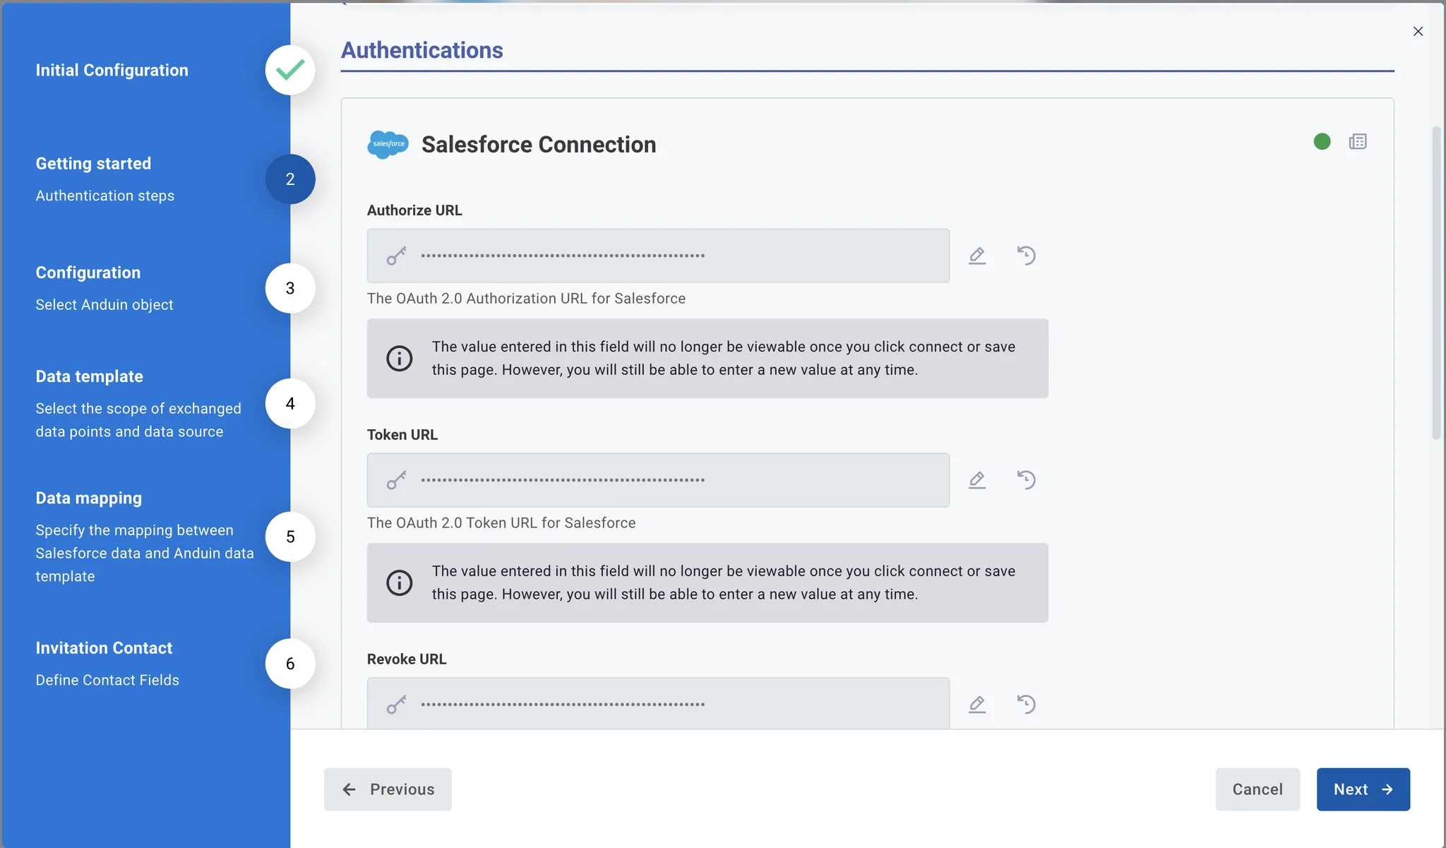The width and height of the screenshot is (1446, 848).
Task: Click the 'Revoke URL' field label
Action: pyautogui.click(x=407, y=659)
